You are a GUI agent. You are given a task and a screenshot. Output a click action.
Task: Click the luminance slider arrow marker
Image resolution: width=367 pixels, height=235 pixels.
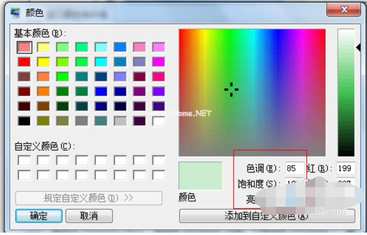click(x=358, y=47)
